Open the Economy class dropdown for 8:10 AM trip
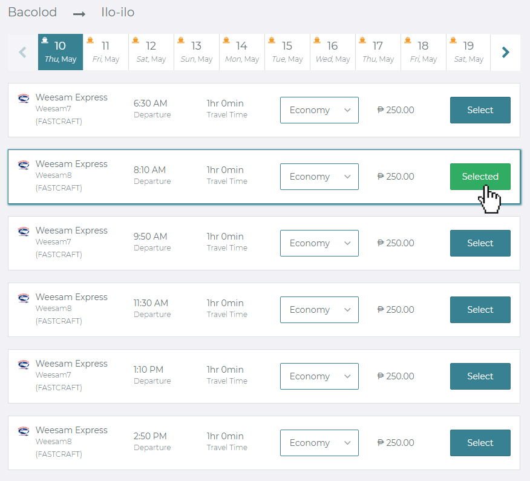The height and width of the screenshot is (481, 530). tap(319, 177)
